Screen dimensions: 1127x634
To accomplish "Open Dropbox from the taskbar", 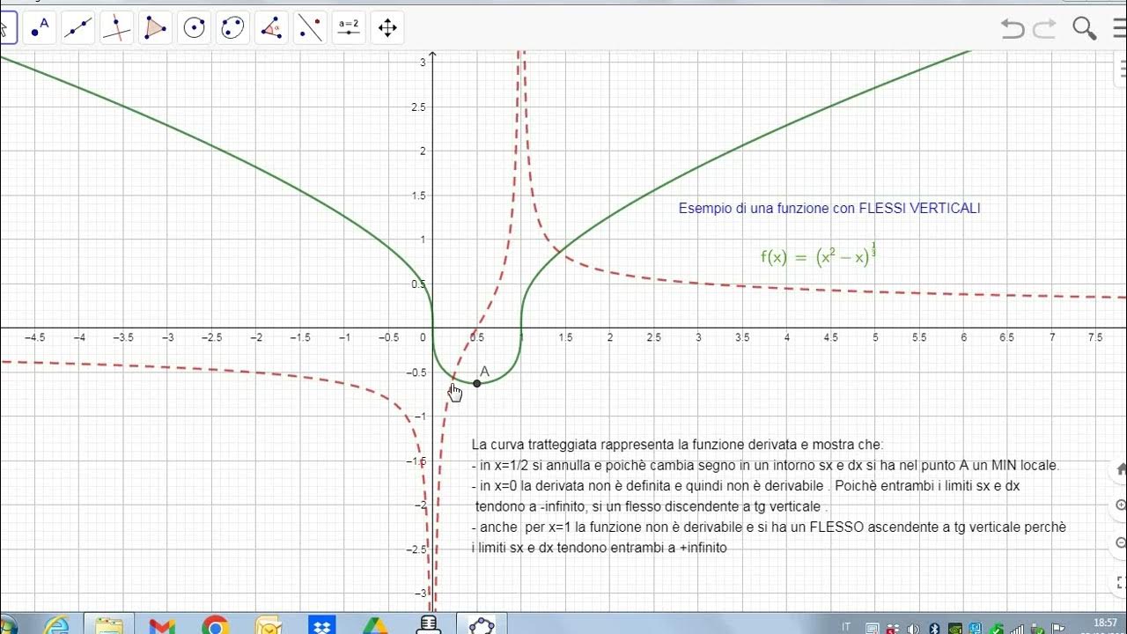I will [321, 624].
